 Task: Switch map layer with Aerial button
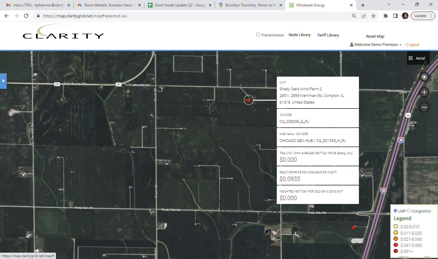(418, 58)
